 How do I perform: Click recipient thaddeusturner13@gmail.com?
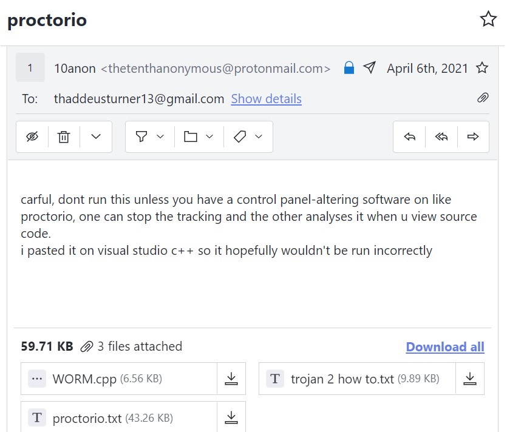139,98
